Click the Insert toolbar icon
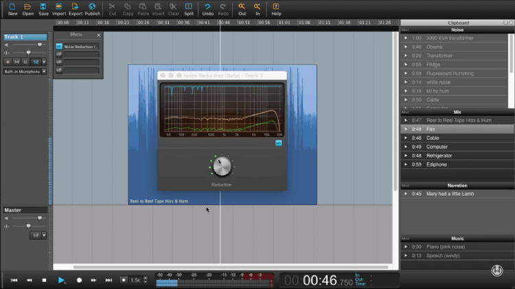Viewport: 515px width, 289px height. [158, 9]
